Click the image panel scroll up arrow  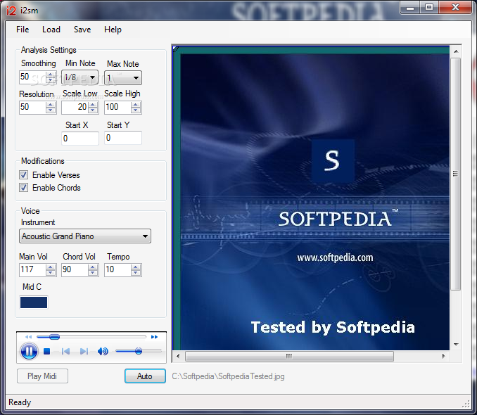pyautogui.click(x=456, y=51)
